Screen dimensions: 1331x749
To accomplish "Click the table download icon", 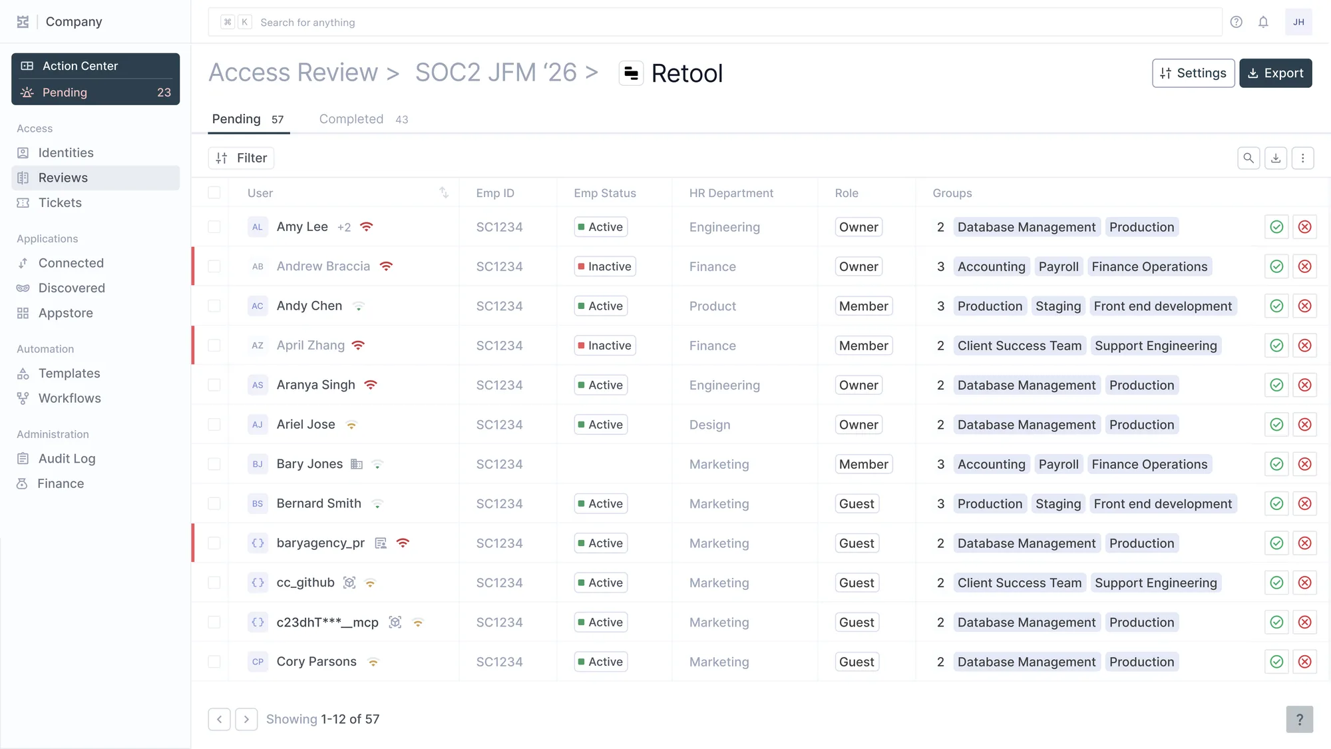I will 1276,158.
